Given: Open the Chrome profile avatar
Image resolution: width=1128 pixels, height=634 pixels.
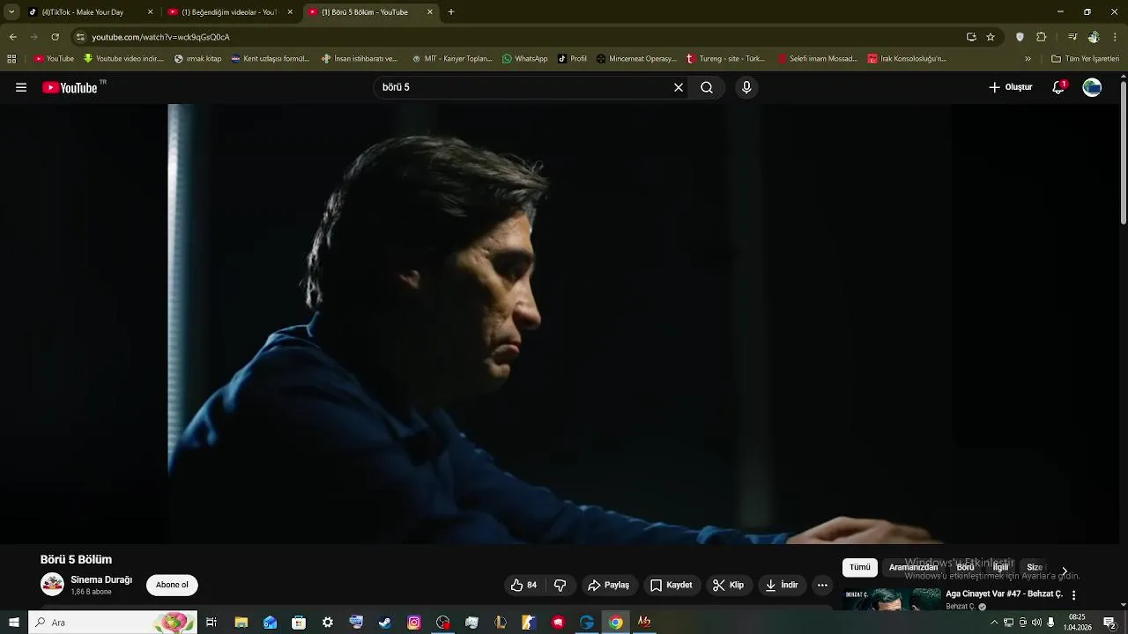Looking at the screenshot, I should pos(1094,37).
